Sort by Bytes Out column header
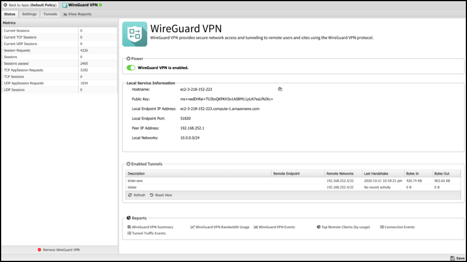467x262 pixels. pos(447,173)
